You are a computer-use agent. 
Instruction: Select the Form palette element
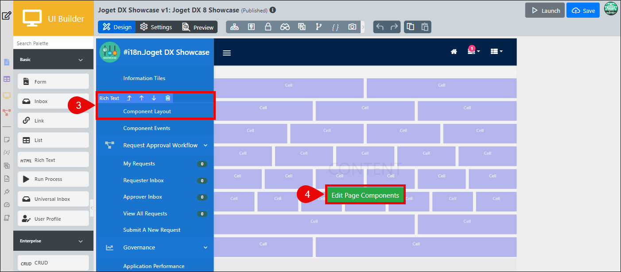click(x=53, y=82)
